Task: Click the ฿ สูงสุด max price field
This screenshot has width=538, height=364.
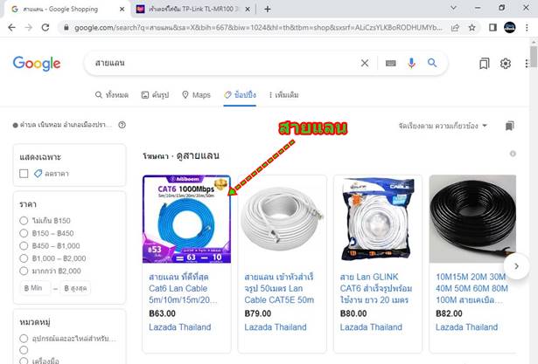Action: click(75, 288)
